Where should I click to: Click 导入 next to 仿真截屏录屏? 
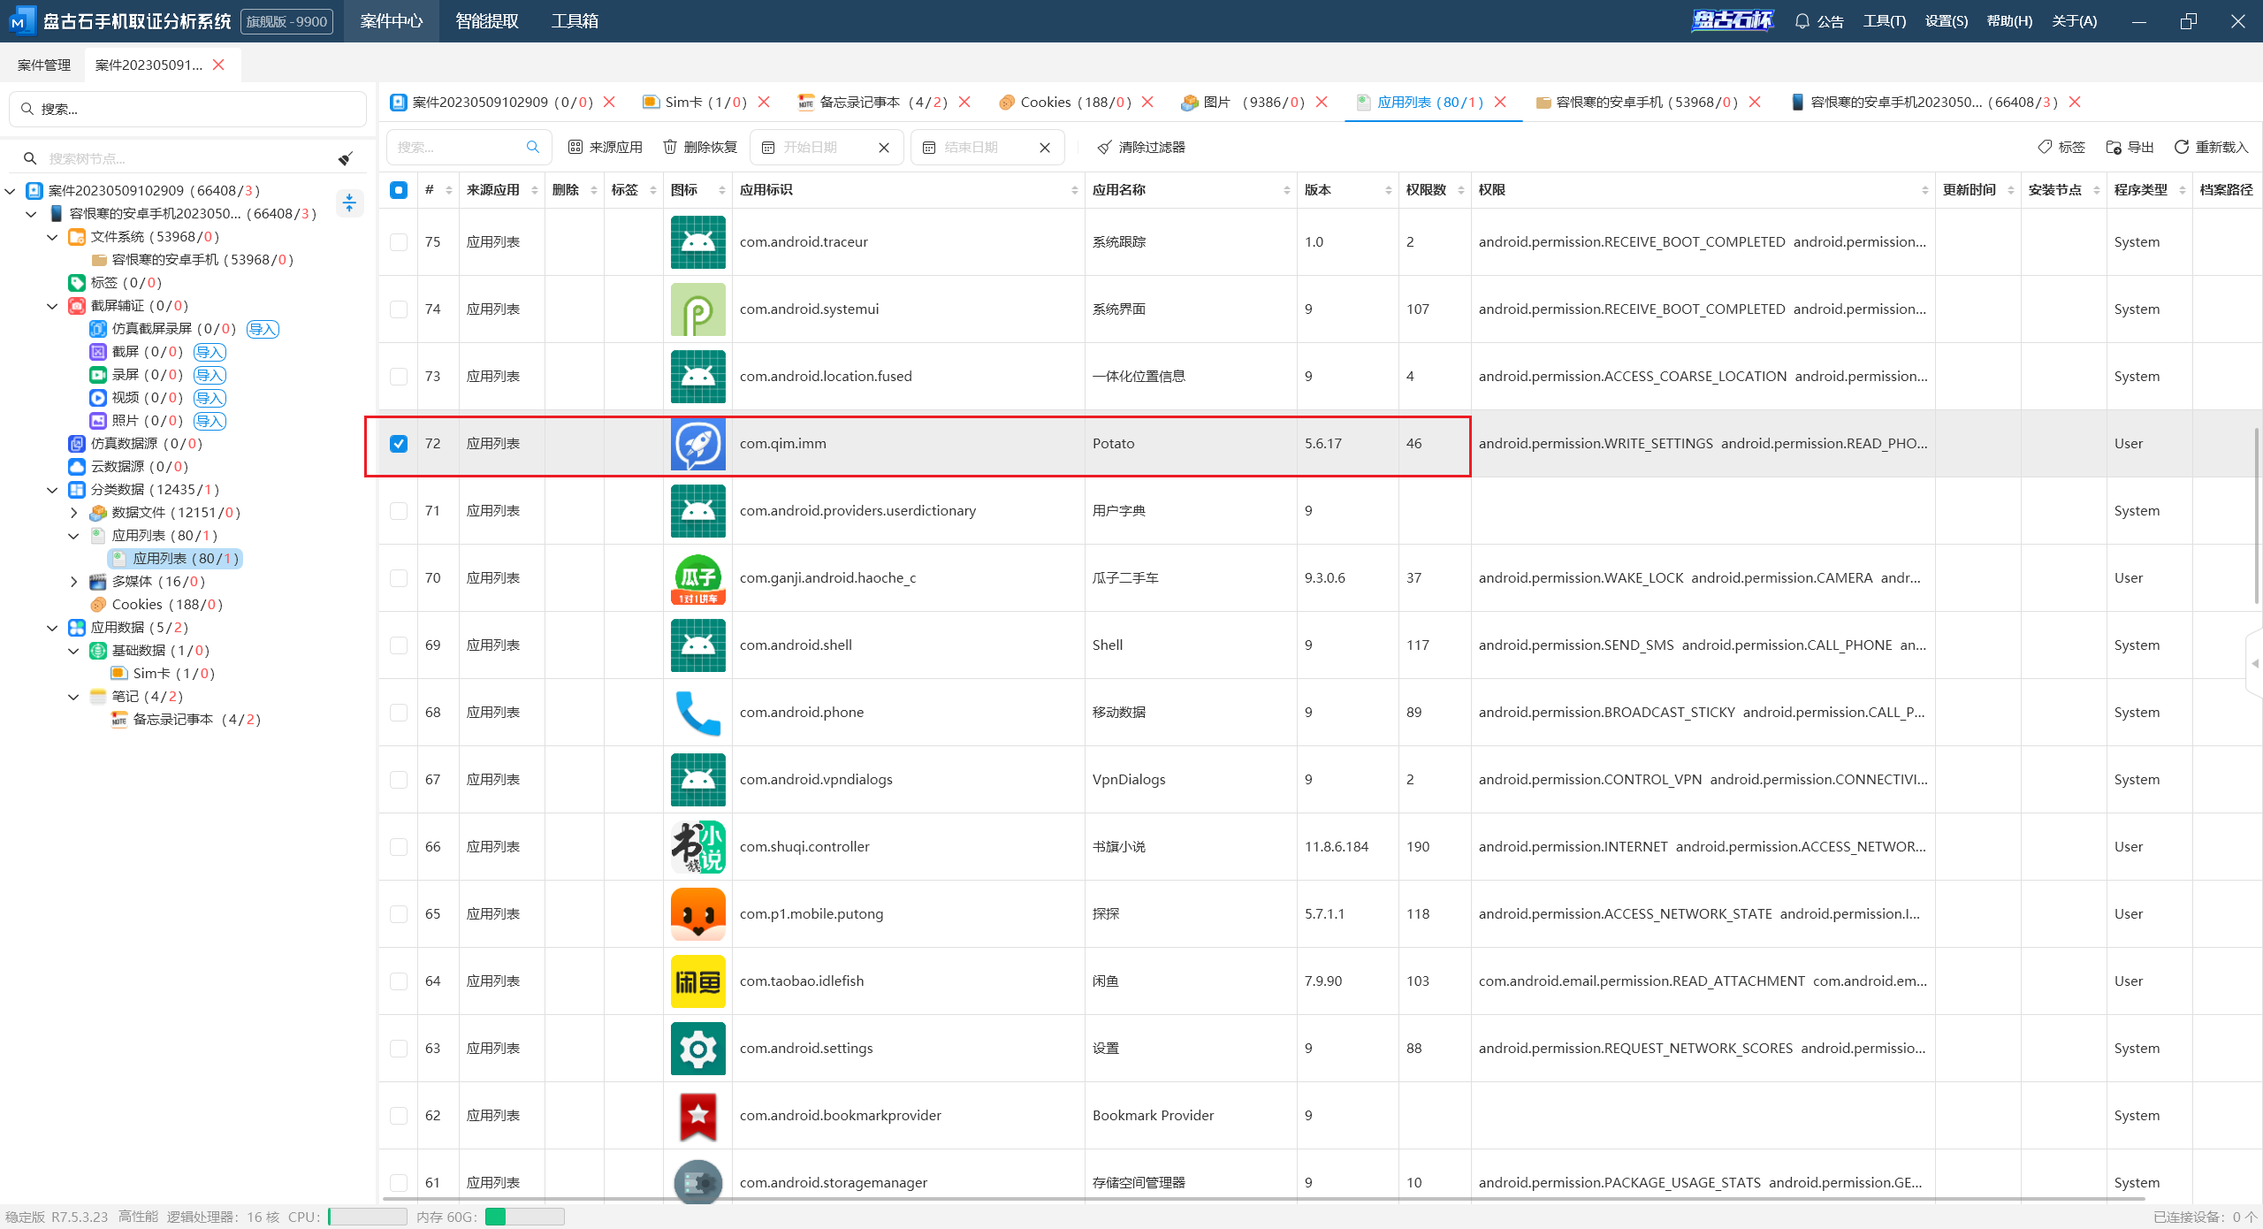(x=263, y=329)
